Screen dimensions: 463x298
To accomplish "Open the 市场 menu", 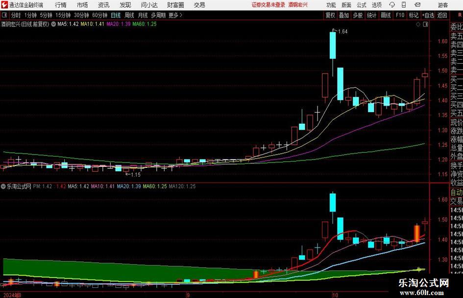I will (82, 5).
